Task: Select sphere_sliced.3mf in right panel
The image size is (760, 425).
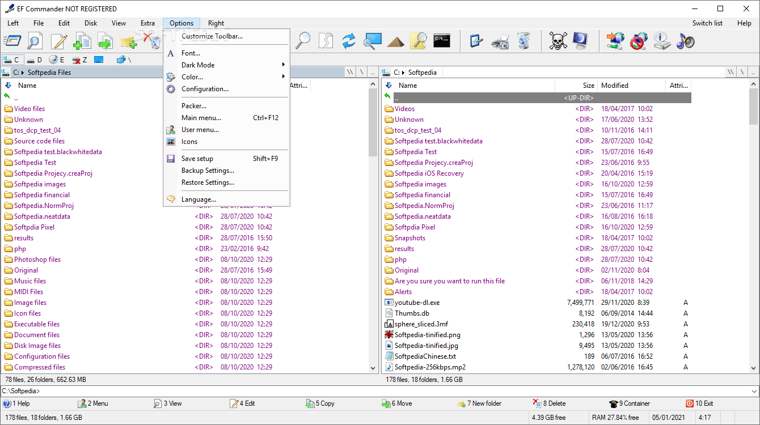Action: (x=421, y=324)
